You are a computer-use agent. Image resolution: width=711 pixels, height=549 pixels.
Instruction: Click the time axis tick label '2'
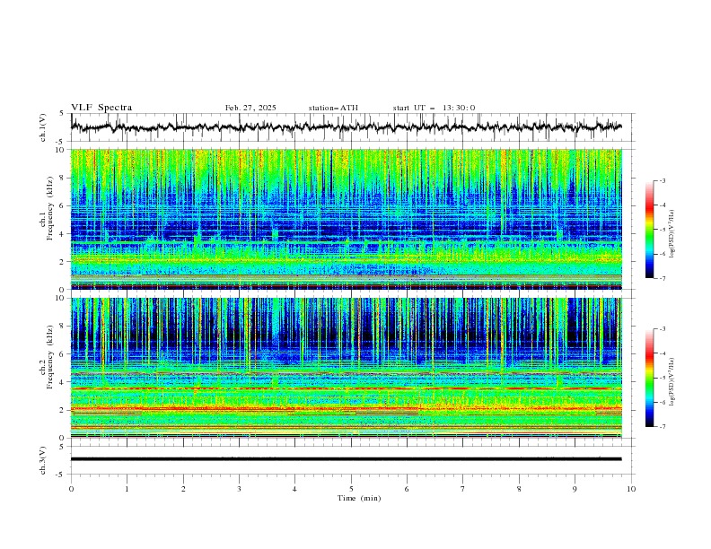click(183, 489)
